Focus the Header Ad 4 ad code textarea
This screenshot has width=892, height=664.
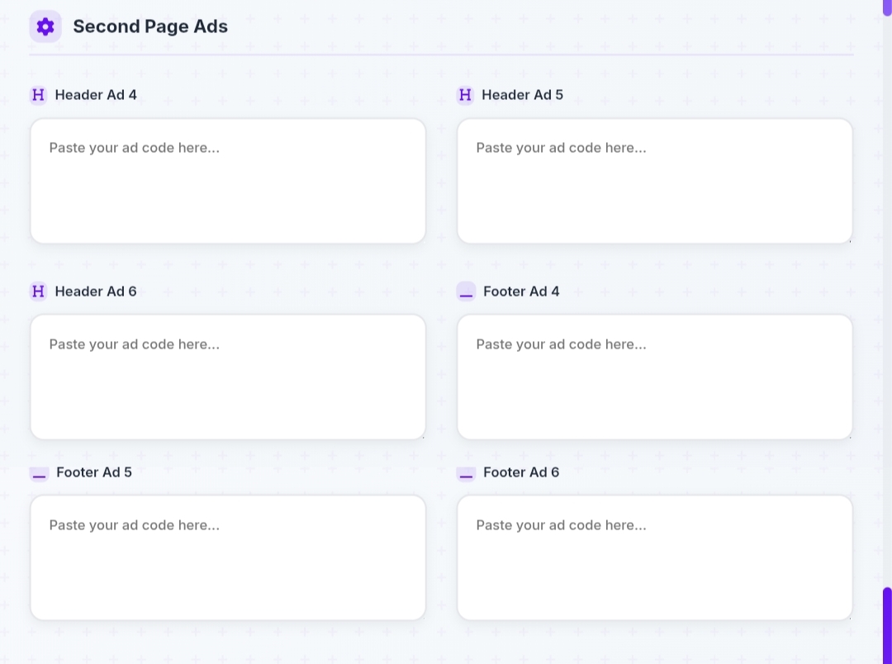228,181
